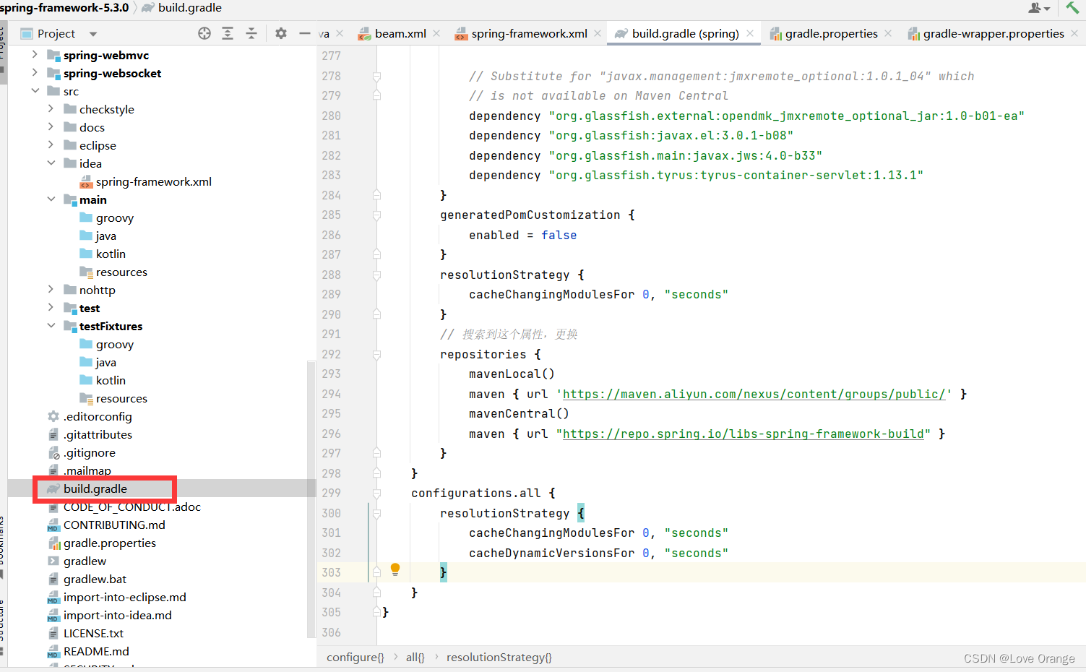This screenshot has height=672, width=1086.
Task: Select the gradlew file
Action: coord(85,561)
